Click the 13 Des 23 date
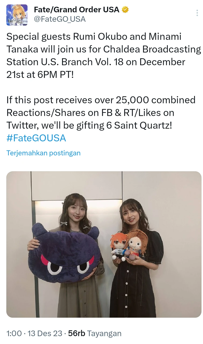This screenshot has height=344, width=203. pyautogui.click(x=45, y=334)
